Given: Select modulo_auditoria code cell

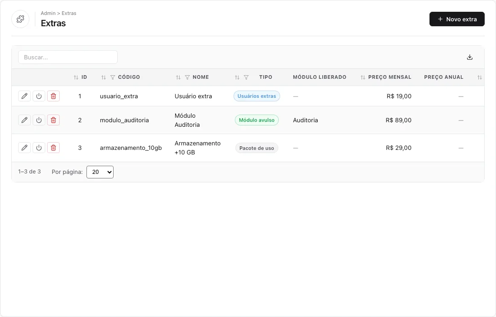Looking at the screenshot, I should pos(124,120).
